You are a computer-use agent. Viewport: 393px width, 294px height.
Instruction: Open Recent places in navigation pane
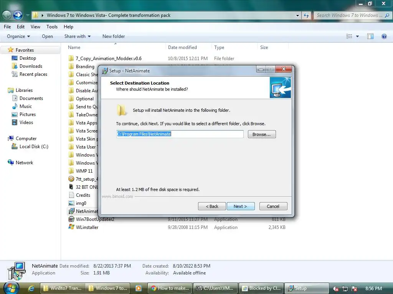33,74
